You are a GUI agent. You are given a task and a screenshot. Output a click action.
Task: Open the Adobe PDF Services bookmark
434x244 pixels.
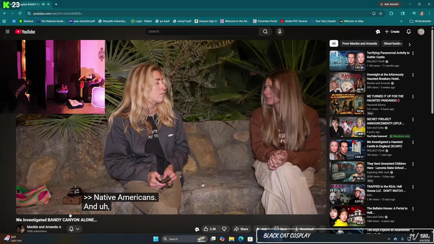[294, 21]
